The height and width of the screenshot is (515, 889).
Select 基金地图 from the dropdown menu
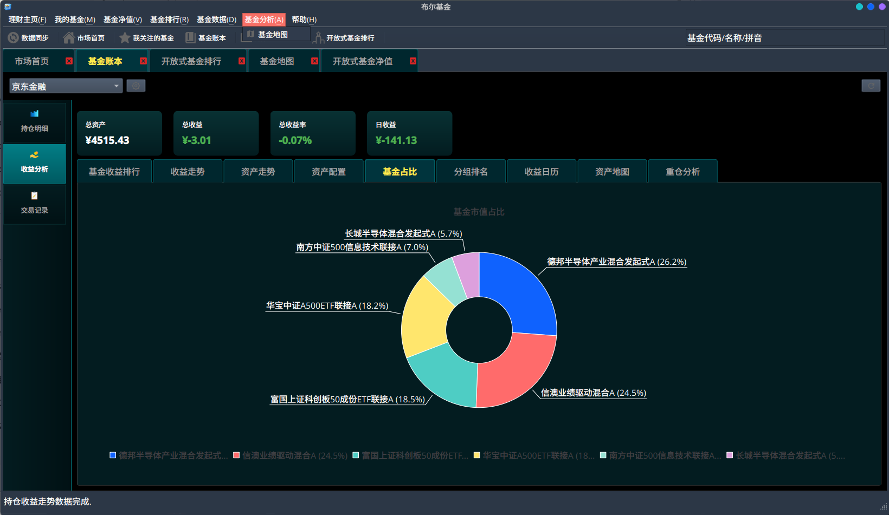273,35
